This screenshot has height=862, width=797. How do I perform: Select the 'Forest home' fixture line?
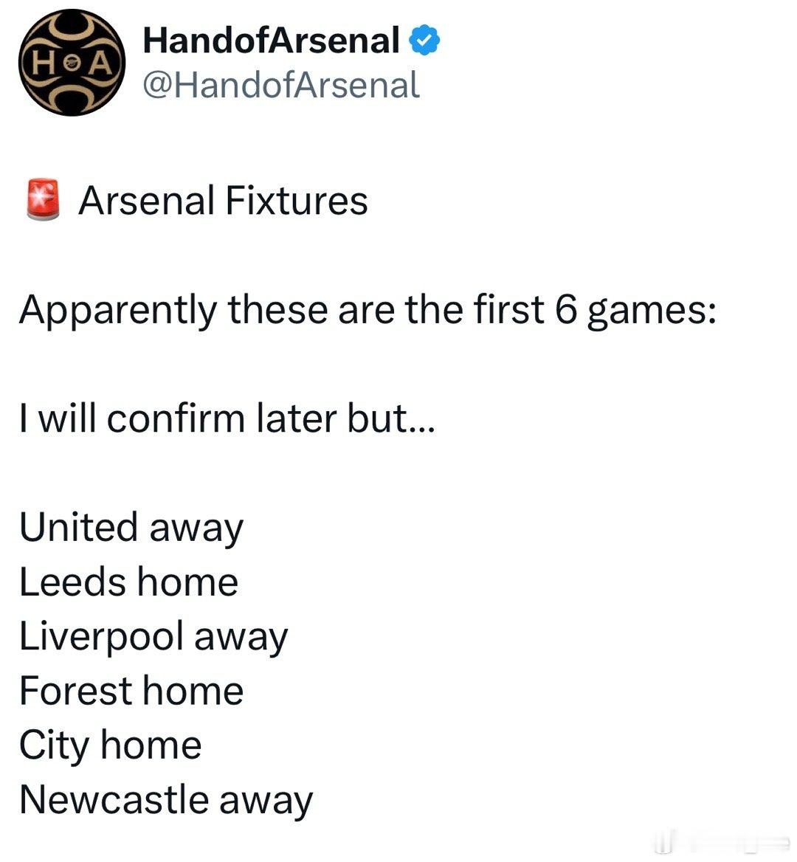pyautogui.click(x=131, y=691)
